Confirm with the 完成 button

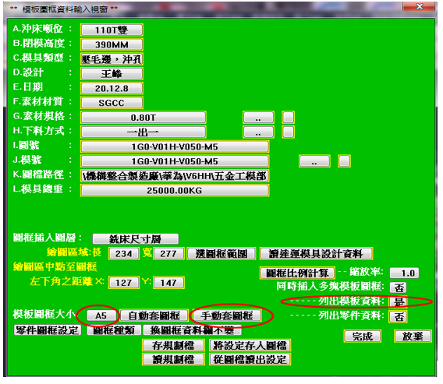pos(363,336)
